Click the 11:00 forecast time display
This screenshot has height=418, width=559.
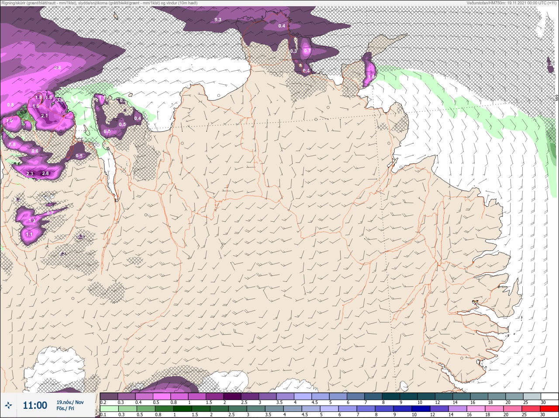pos(35,405)
